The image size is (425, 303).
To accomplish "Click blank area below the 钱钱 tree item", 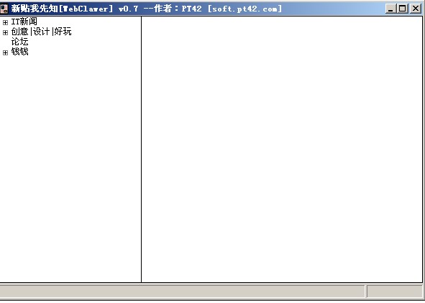I will [x=70, y=169].
